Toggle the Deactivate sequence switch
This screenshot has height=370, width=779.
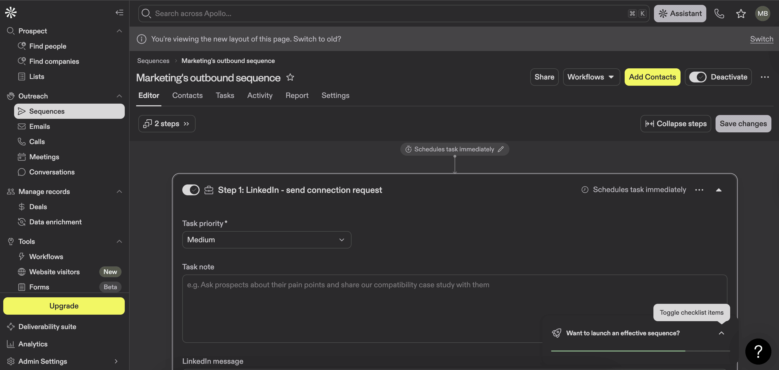(698, 77)
